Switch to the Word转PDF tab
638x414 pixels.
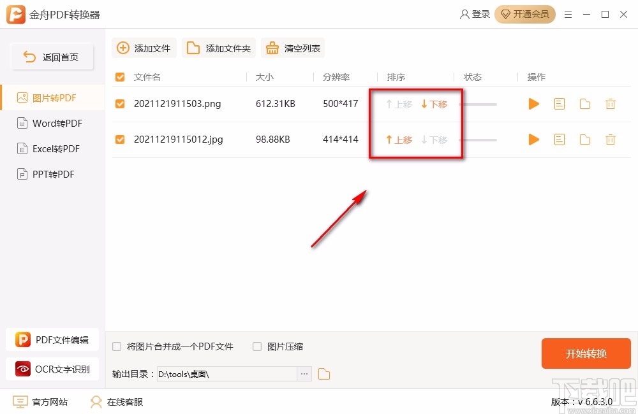point(52,123)
